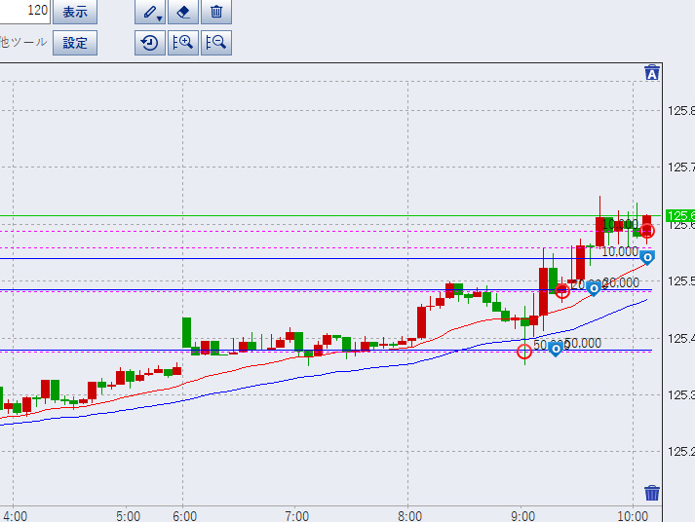Open the pencil tool dropdown arrow
The image size is (695, 522).
159,17
